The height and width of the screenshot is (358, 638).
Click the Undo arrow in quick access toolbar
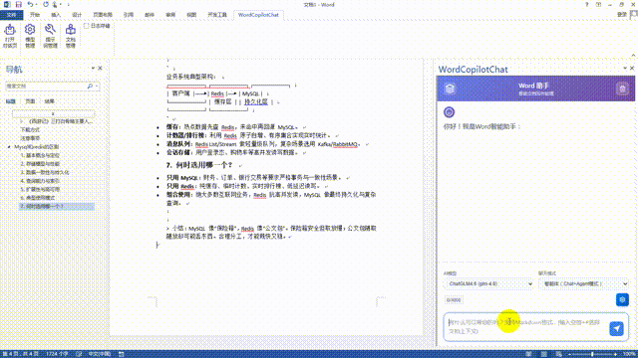(30, 4)
